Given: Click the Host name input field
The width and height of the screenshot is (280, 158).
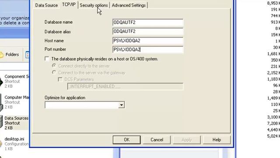Looking at the screenshot, I should point(148,41).
